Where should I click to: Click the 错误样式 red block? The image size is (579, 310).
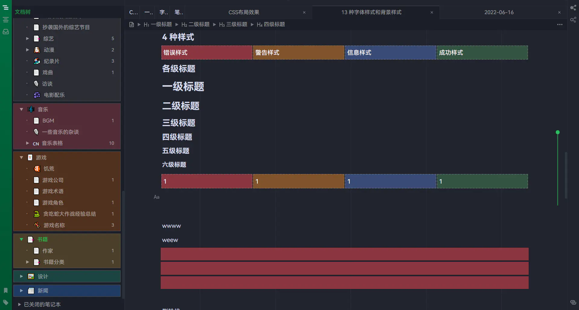pos(207,53)
